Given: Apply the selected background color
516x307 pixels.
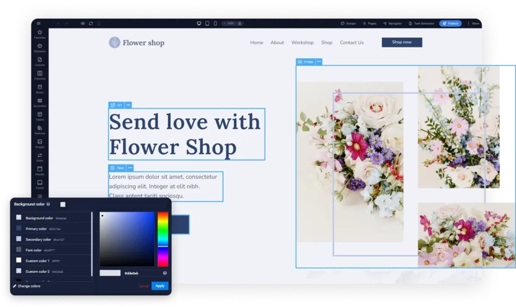Looking at the screenshot, I should point(160,286).
